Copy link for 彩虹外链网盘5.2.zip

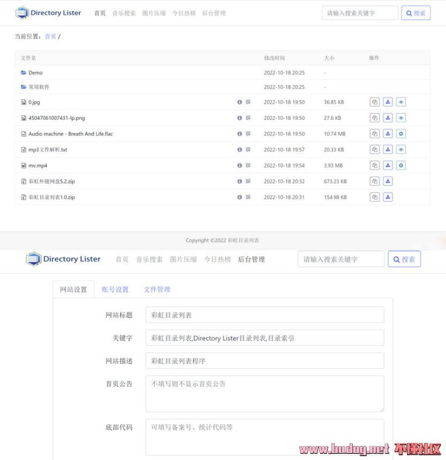coord(374,181)
